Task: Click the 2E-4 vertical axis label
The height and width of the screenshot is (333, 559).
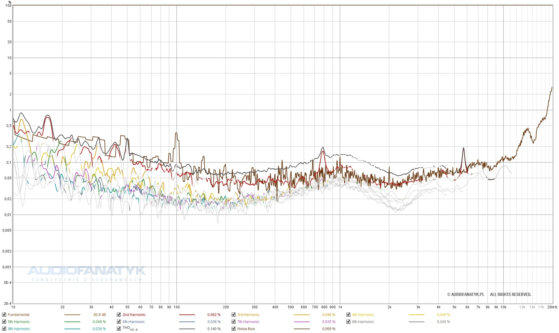Action: [x=7, y=303]
